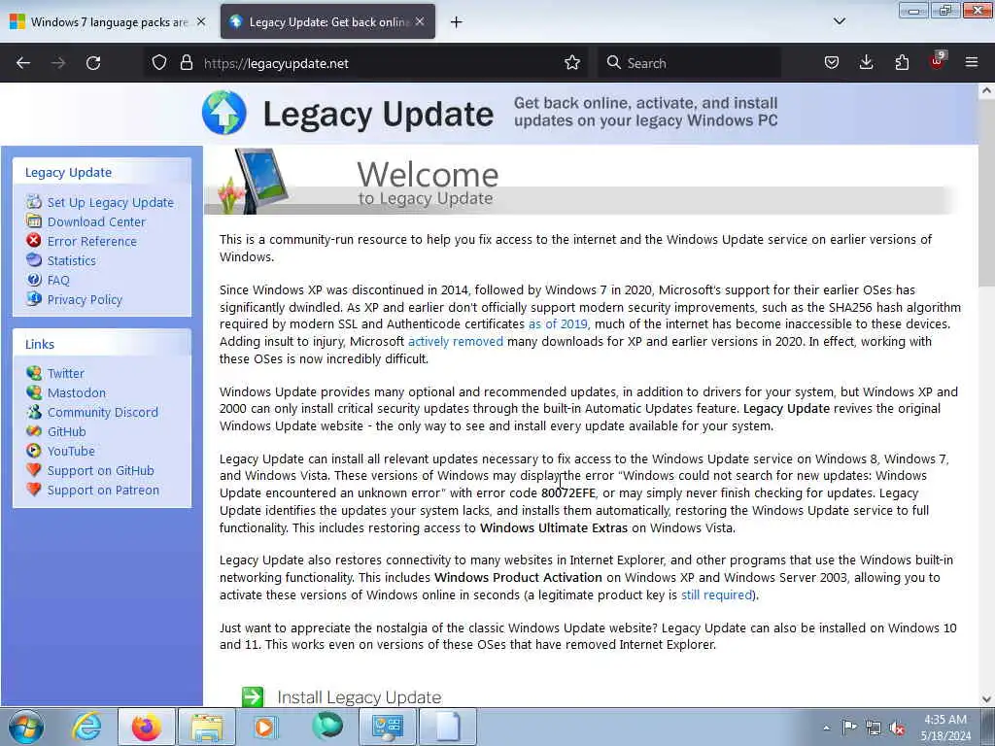Open the Privacy Policy link
This screenshot has width=995, height=746.
85,299
